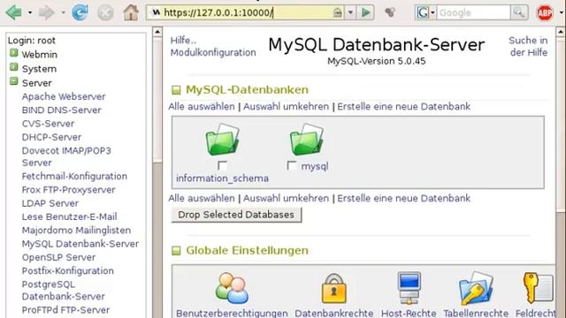Click the activity throbber icon

coord(390,12)
